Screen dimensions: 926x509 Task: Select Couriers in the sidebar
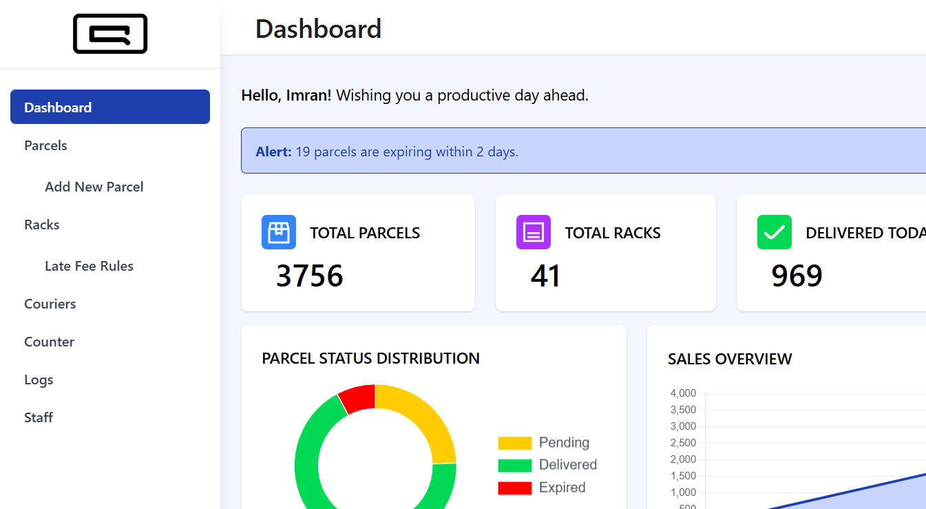pyautogui.click(x=50, y=304)
